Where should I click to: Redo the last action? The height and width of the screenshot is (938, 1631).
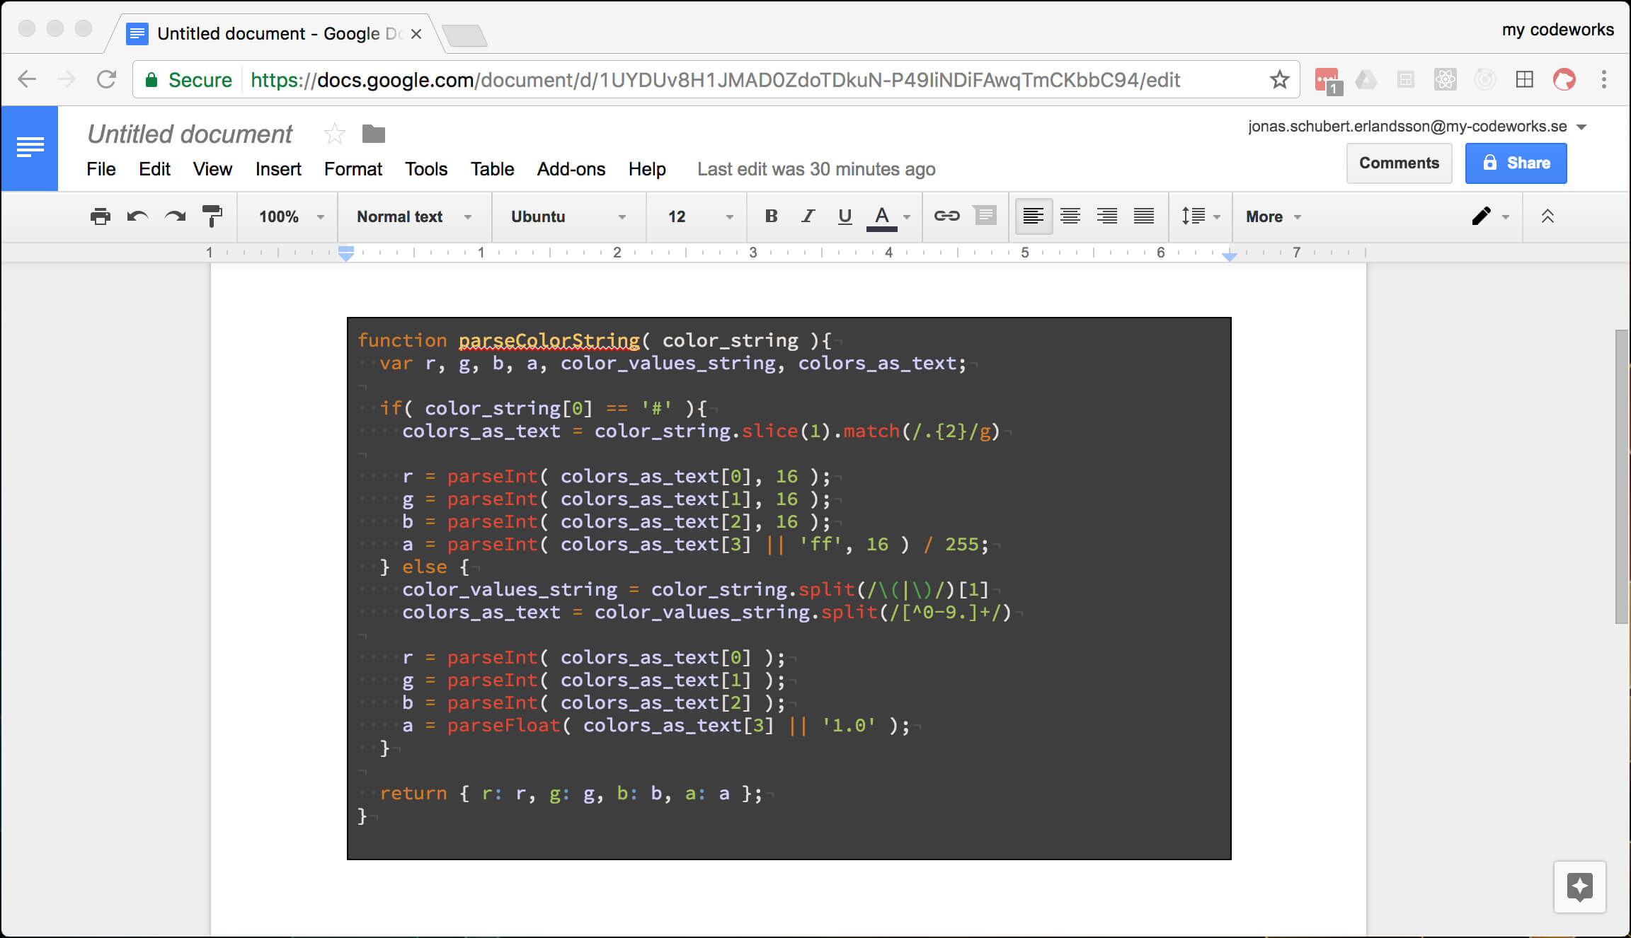175,216
